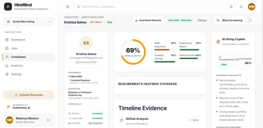This screenshot has height=128, width=263.
Task: Open notifications bell
Action: click(231, 7)
